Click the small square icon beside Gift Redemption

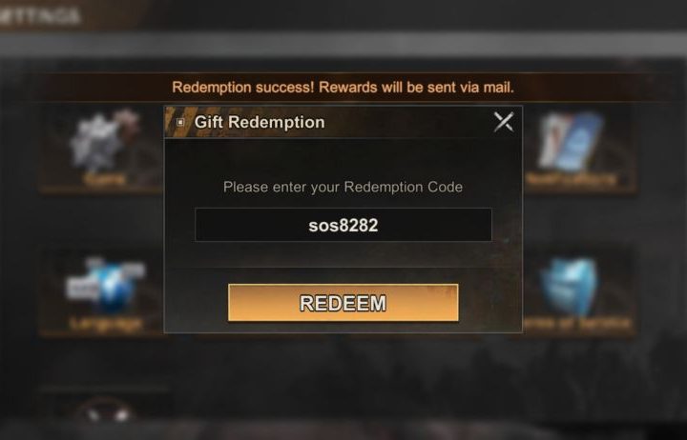coord(180,123)
